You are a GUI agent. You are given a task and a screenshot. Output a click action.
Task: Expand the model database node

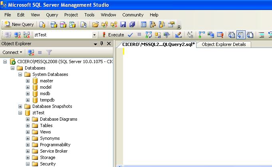[28, 87]
